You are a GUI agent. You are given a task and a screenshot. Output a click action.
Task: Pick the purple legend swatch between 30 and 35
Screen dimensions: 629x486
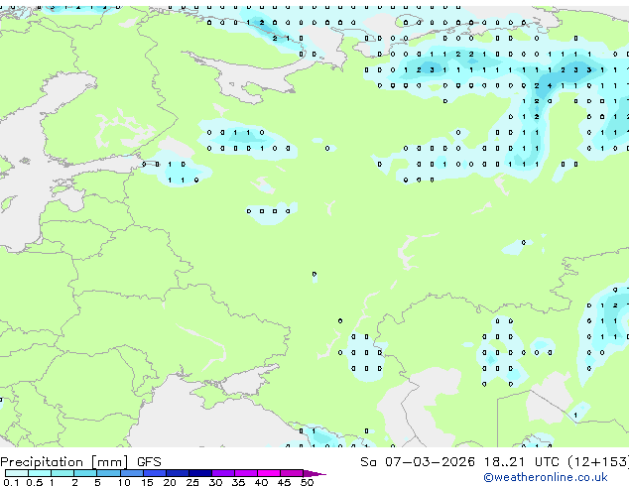pyautogui.click(x=222, y=473)
